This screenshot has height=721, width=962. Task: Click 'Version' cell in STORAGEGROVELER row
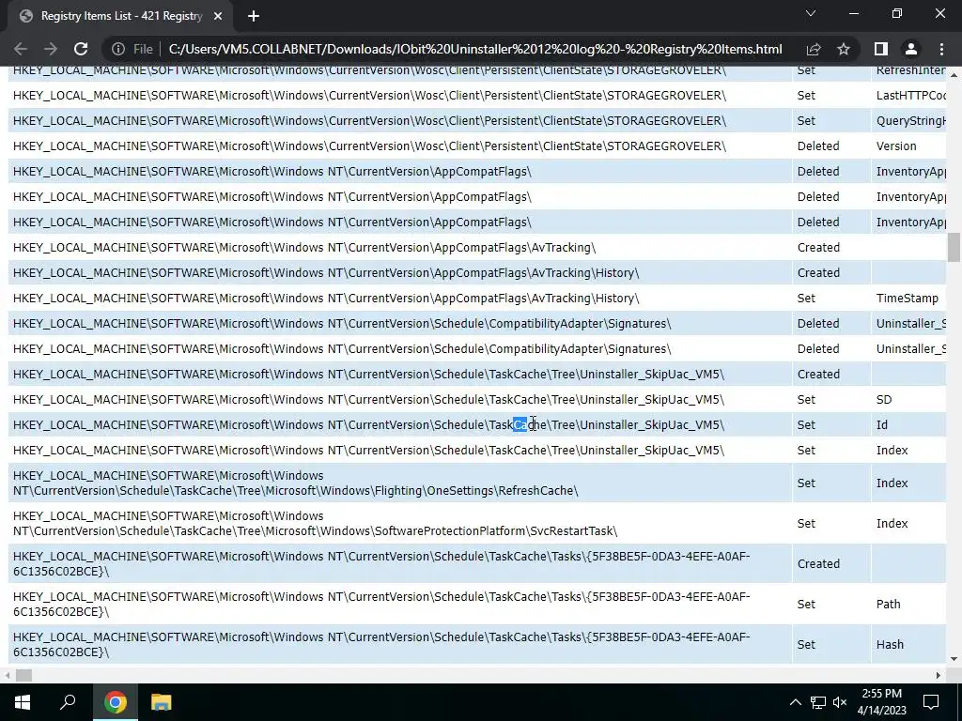click(896, 146)
